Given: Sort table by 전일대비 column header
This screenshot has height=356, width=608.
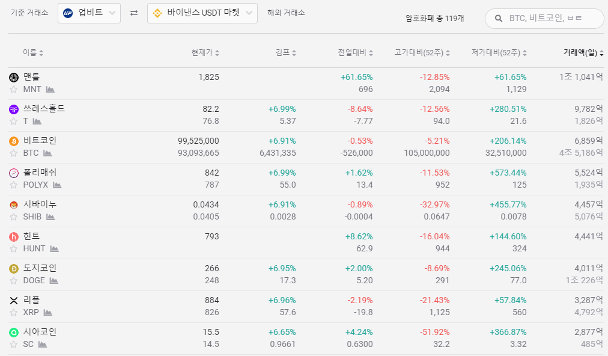Looking at the screenshot, I should (356, 53).
